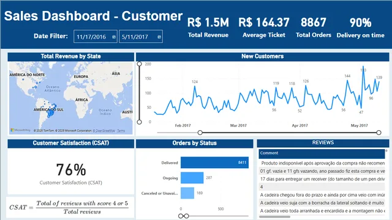
Task: Click the right handle of the Orders by Status zoom slider
Action: coord(186,216)
